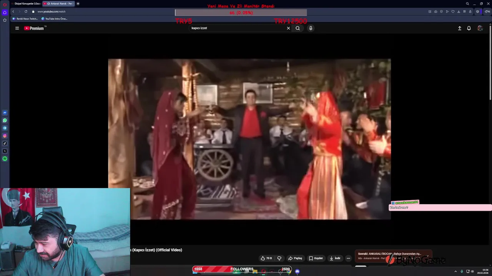Screen dimensions: 492x276
Task: Open Telegram in the sidebar
Action: tap(5, 128)
